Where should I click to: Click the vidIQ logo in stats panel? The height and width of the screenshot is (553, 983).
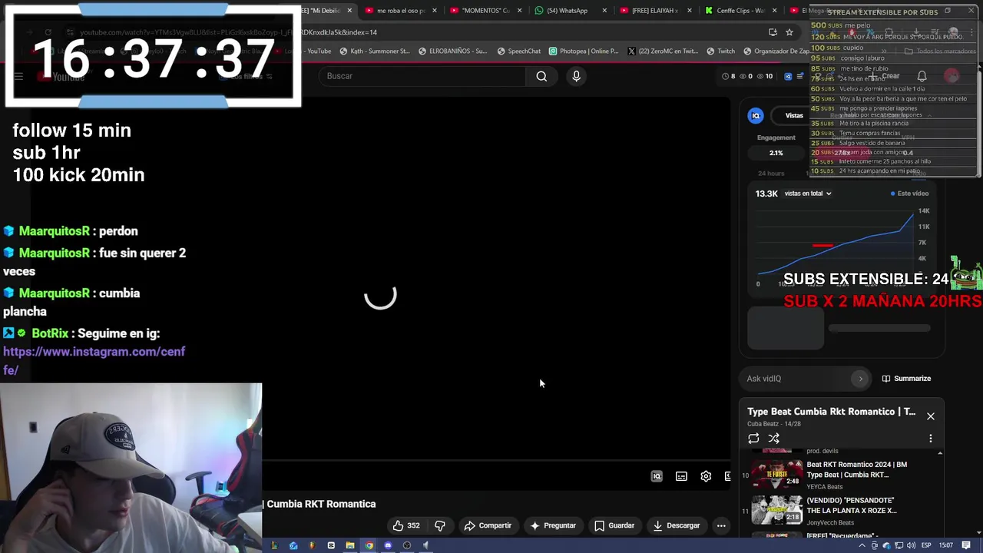coord(756,116)
